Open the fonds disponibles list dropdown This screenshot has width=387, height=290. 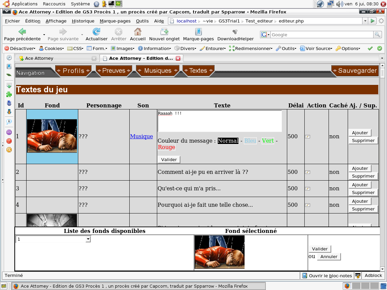(x=88, y=239)
